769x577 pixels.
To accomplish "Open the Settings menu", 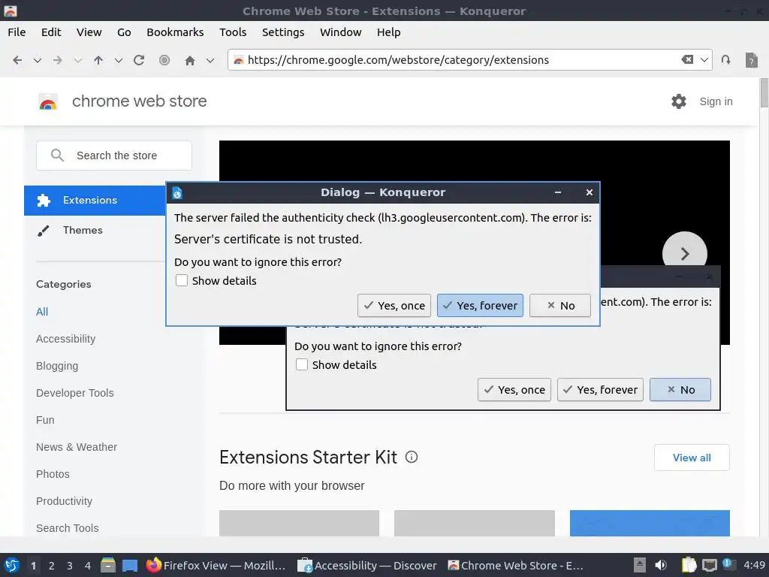I will (x=283, y=32).
